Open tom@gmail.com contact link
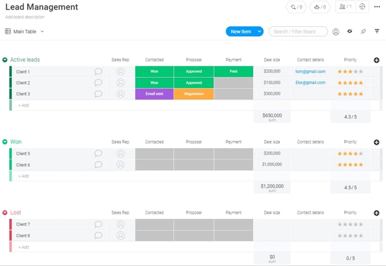 [310, 72]
